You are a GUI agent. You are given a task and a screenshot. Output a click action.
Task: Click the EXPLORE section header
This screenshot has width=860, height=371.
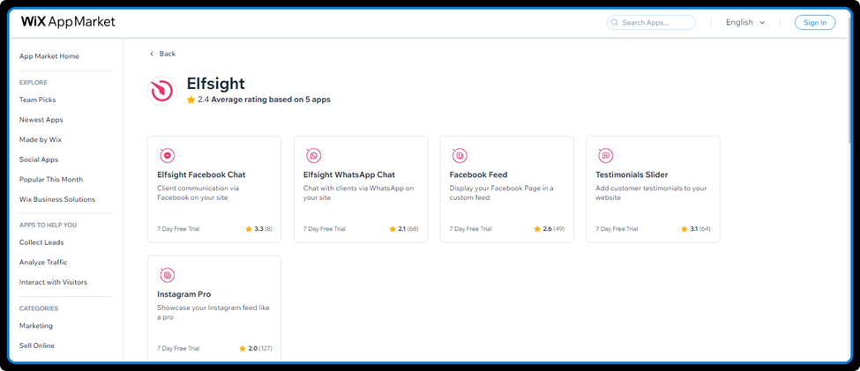pyautogui.click(x=34, y=83)
